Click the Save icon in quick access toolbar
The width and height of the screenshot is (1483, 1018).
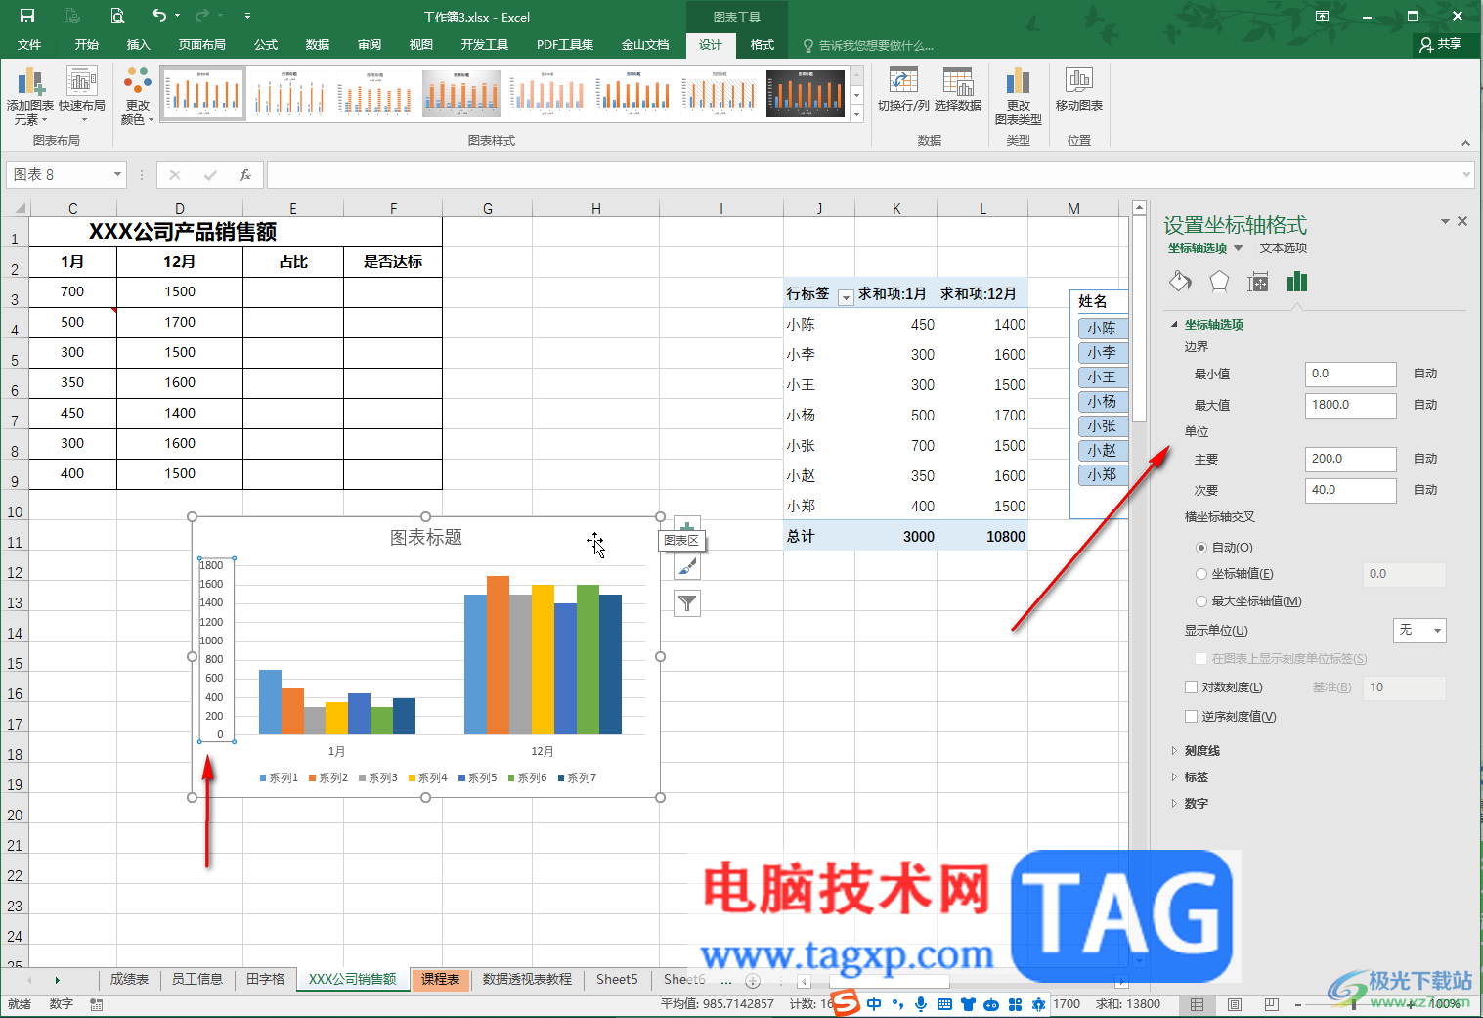(27, 16)
